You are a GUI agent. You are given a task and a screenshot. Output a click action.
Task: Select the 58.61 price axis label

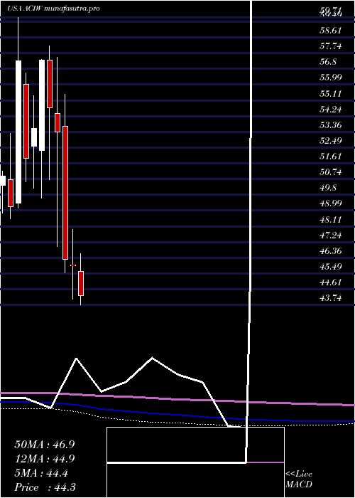click(331, 31)
